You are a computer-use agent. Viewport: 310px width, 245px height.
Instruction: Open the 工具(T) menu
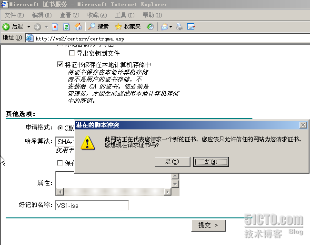125,15
